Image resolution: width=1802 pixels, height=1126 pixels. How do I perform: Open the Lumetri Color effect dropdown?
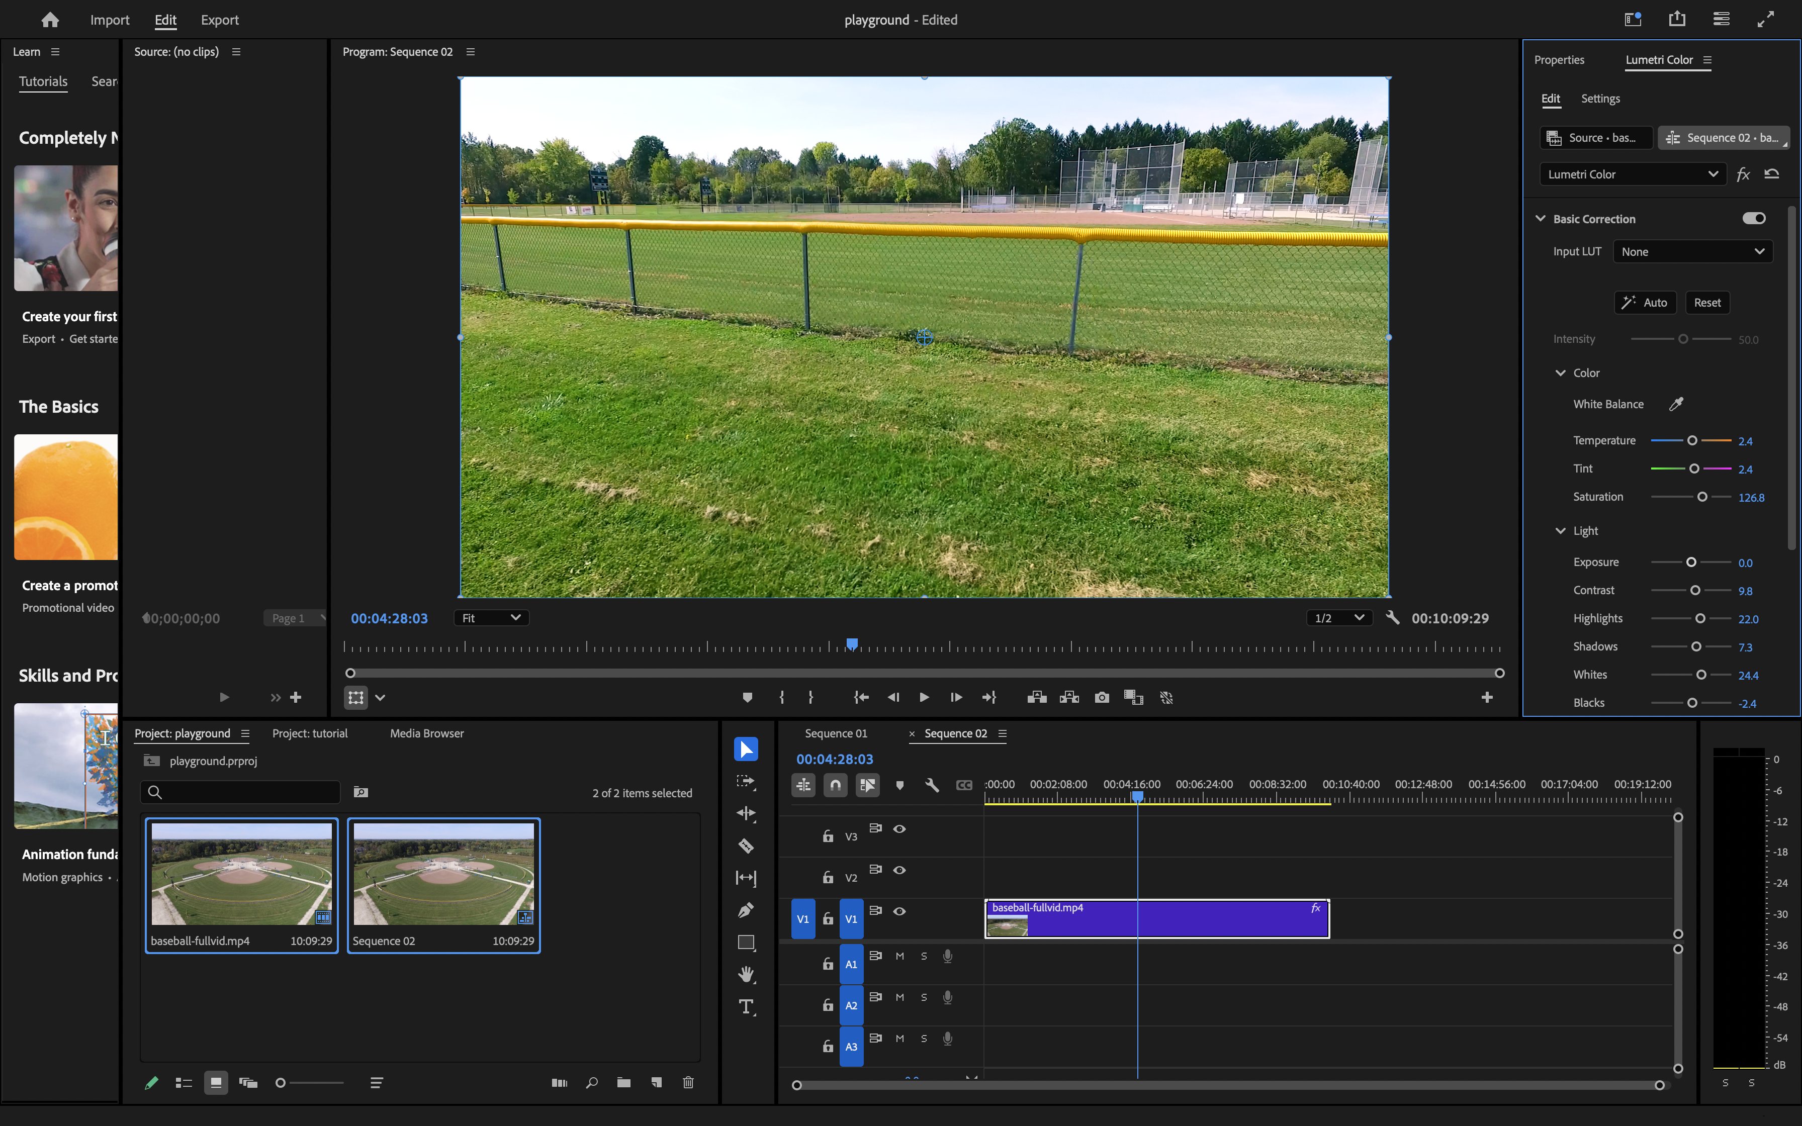click(1632, 174)
